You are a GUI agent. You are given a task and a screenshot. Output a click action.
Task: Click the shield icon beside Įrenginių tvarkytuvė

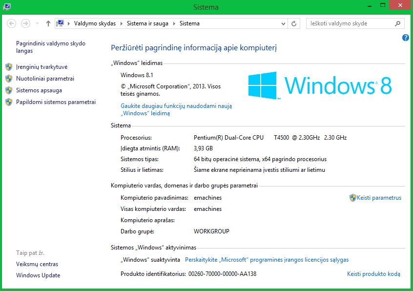tap(9, 67)
